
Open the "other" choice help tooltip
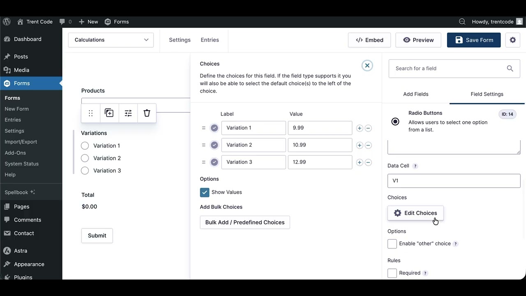point(456,244)
